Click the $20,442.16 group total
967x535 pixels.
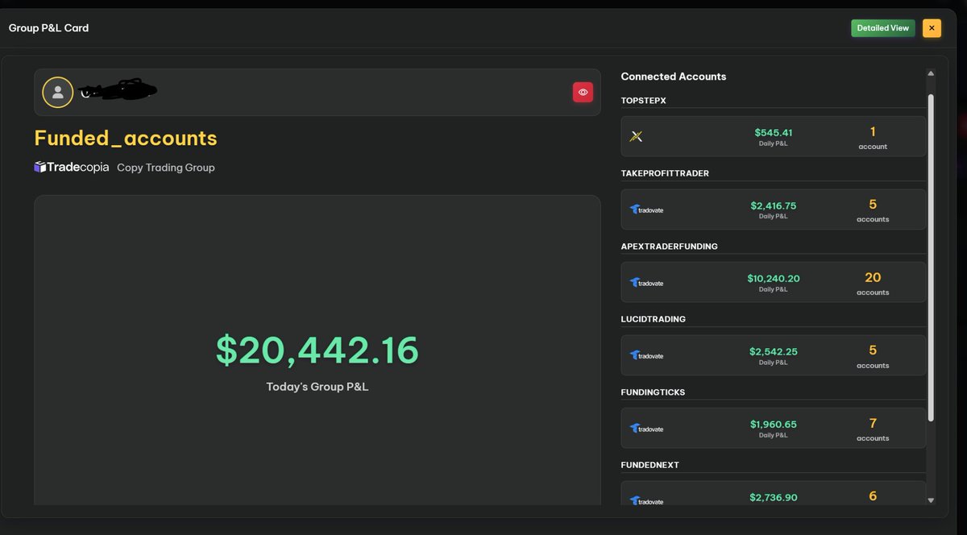[317, 350]
